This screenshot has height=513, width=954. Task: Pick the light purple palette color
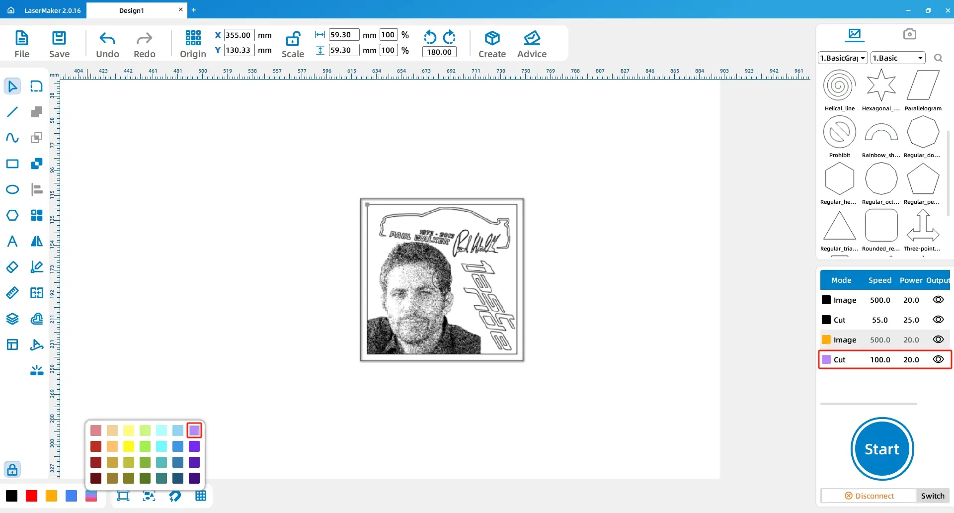point(194,430)
